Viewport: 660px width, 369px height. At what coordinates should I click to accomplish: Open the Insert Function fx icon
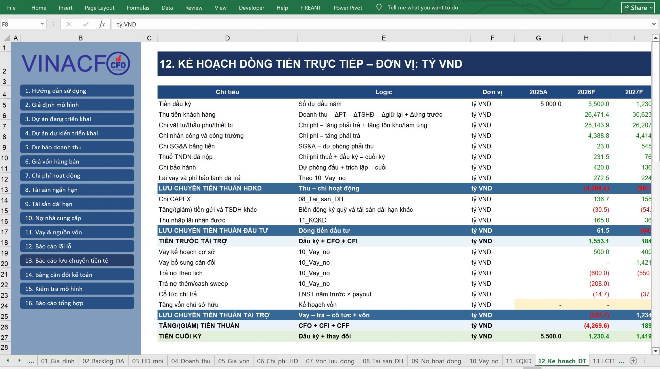tap(102, 24)
